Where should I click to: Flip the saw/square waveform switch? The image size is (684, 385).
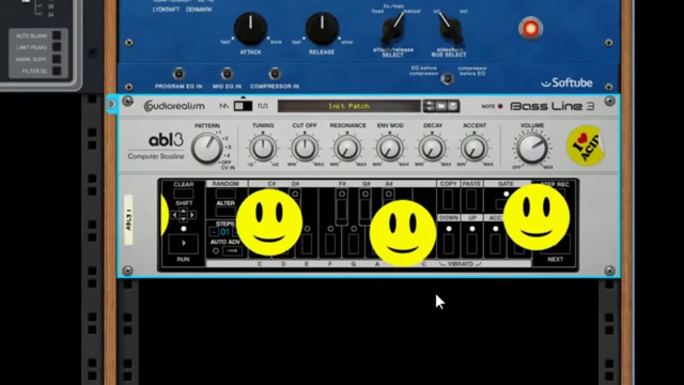243,106
